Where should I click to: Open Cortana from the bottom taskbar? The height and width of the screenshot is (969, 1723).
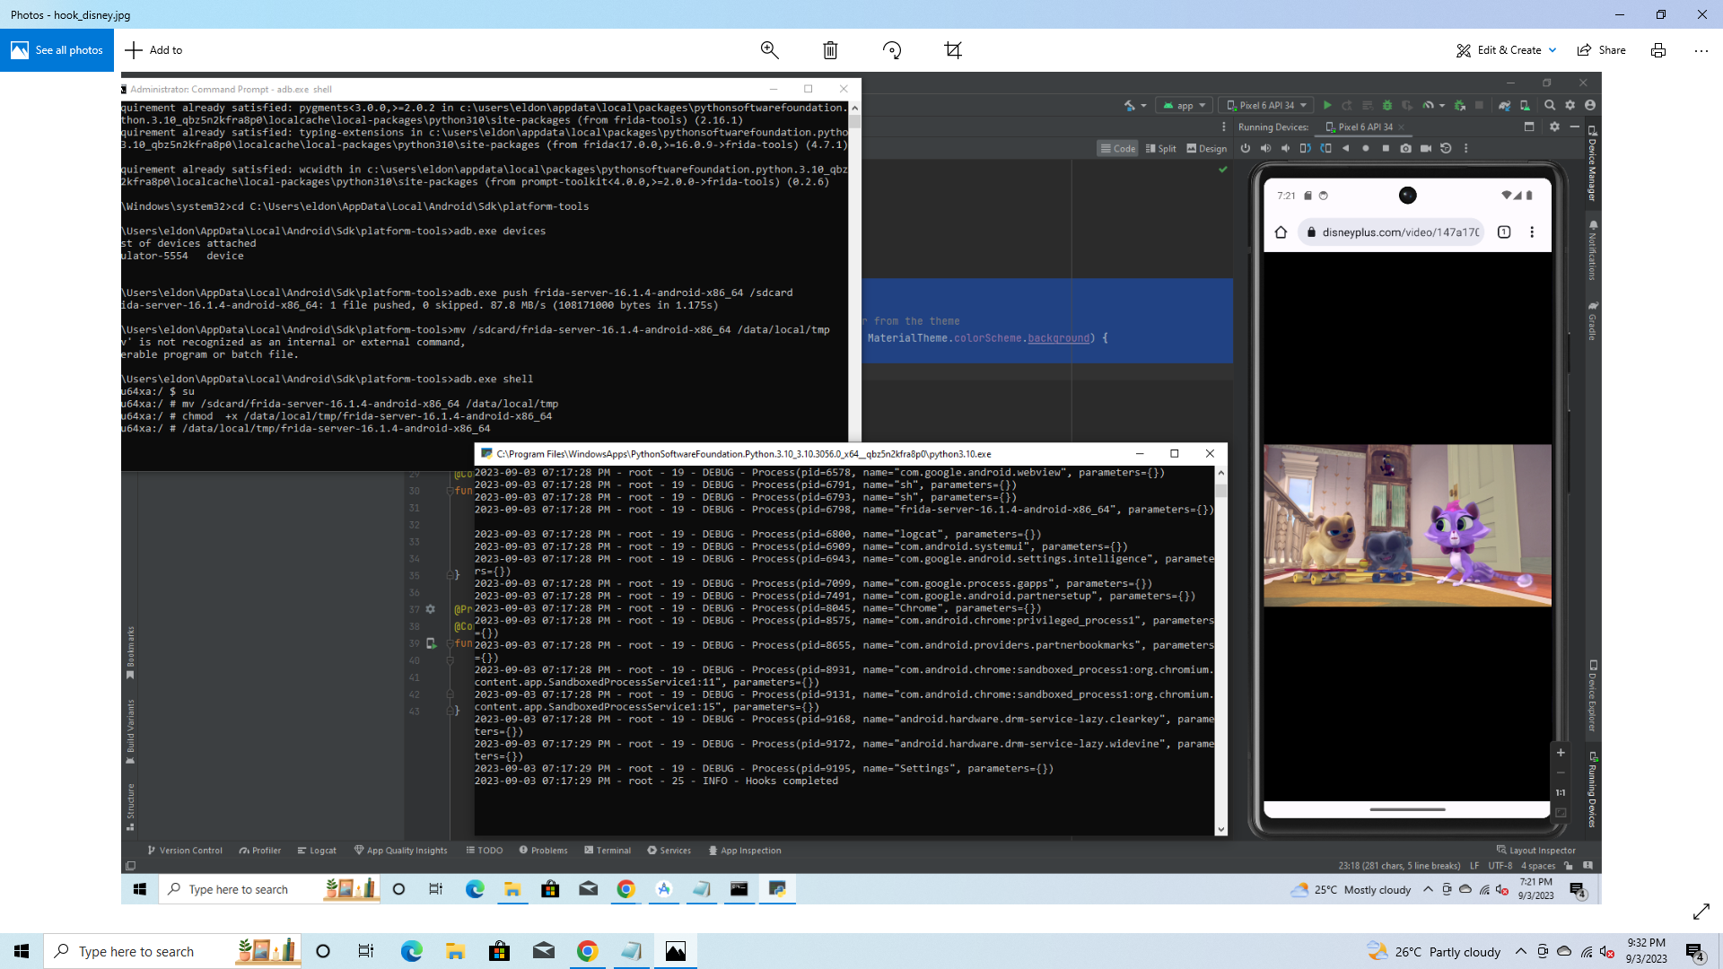tap(323, 951)
